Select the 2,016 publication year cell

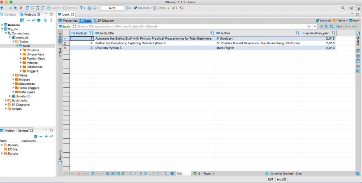click(x=318, y=43)
